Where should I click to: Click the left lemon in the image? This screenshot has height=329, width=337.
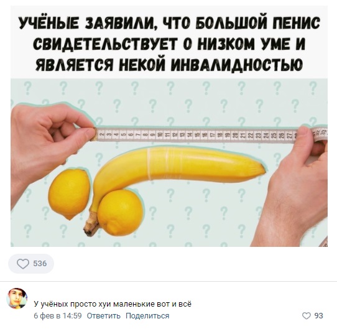(69, 193)
